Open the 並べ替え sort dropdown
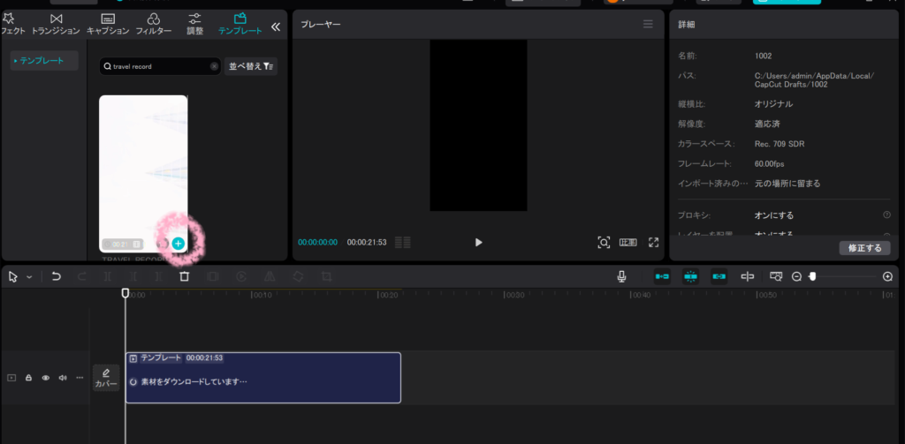This screenshot has height=444, width=905. coord(251,66)
